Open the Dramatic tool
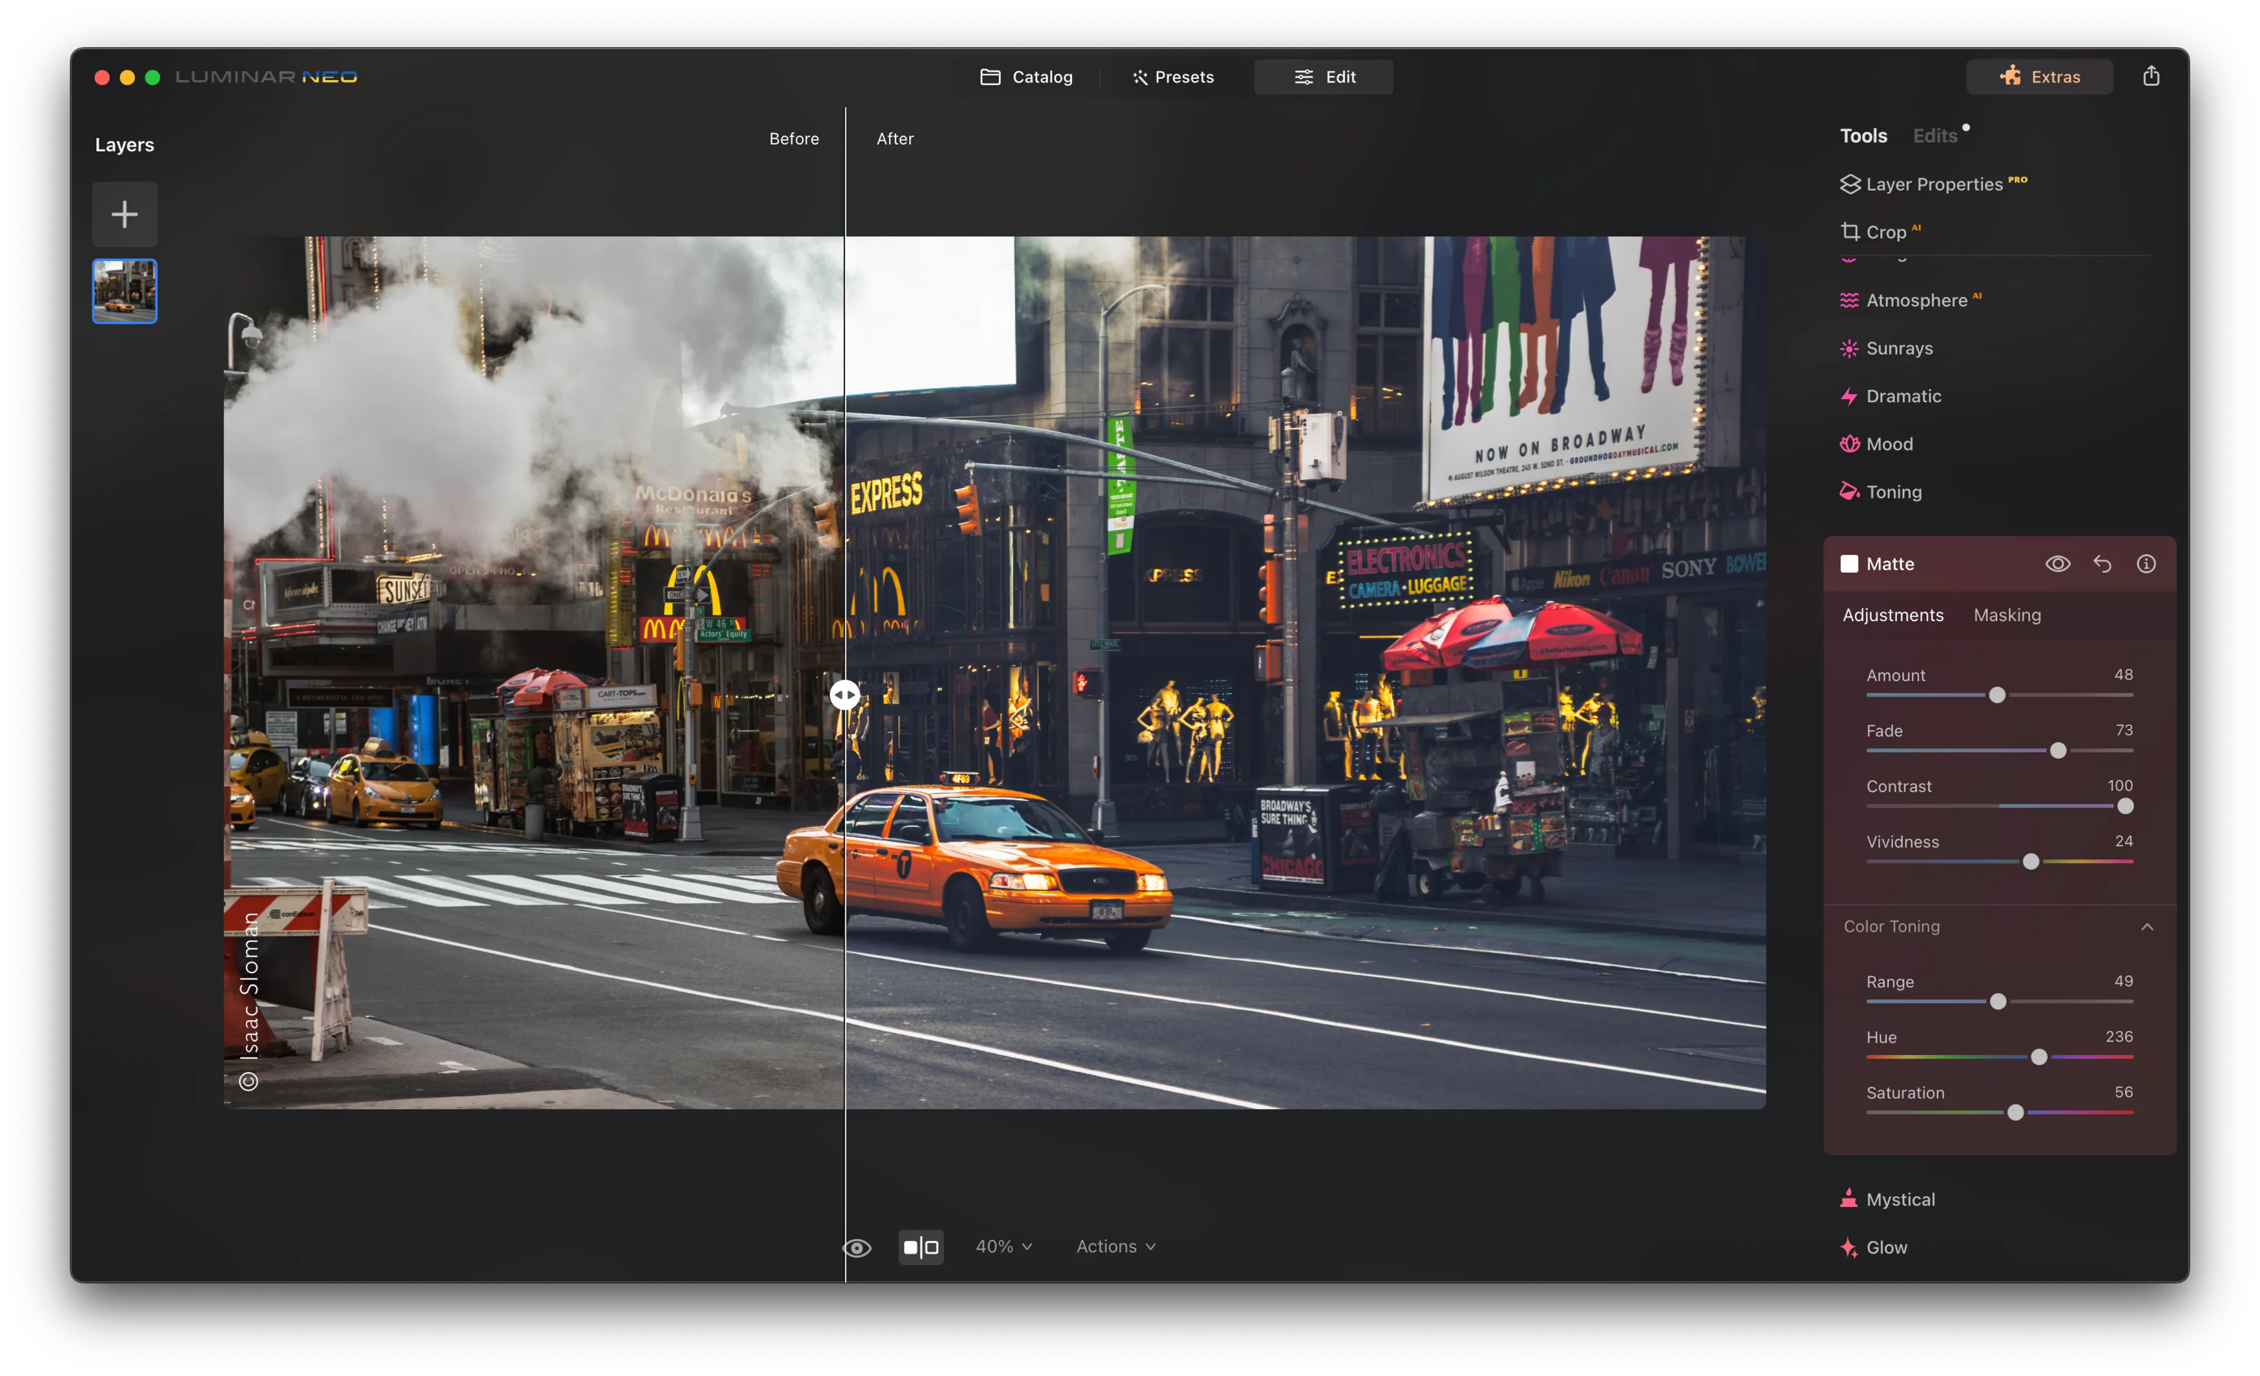 click(x=1902, y=396)
